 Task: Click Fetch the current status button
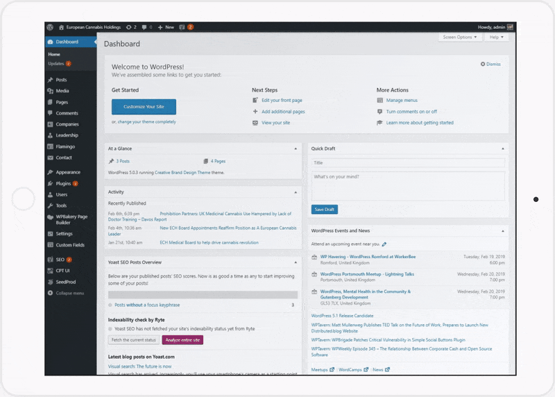point(134,340)
